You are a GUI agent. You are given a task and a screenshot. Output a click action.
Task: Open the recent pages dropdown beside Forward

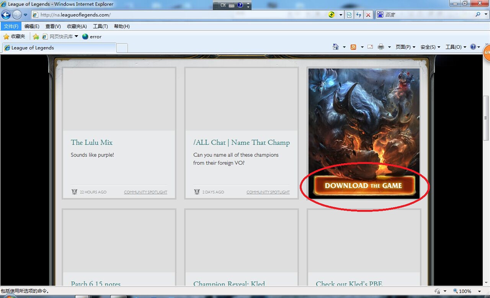click(x=25, y=15)
